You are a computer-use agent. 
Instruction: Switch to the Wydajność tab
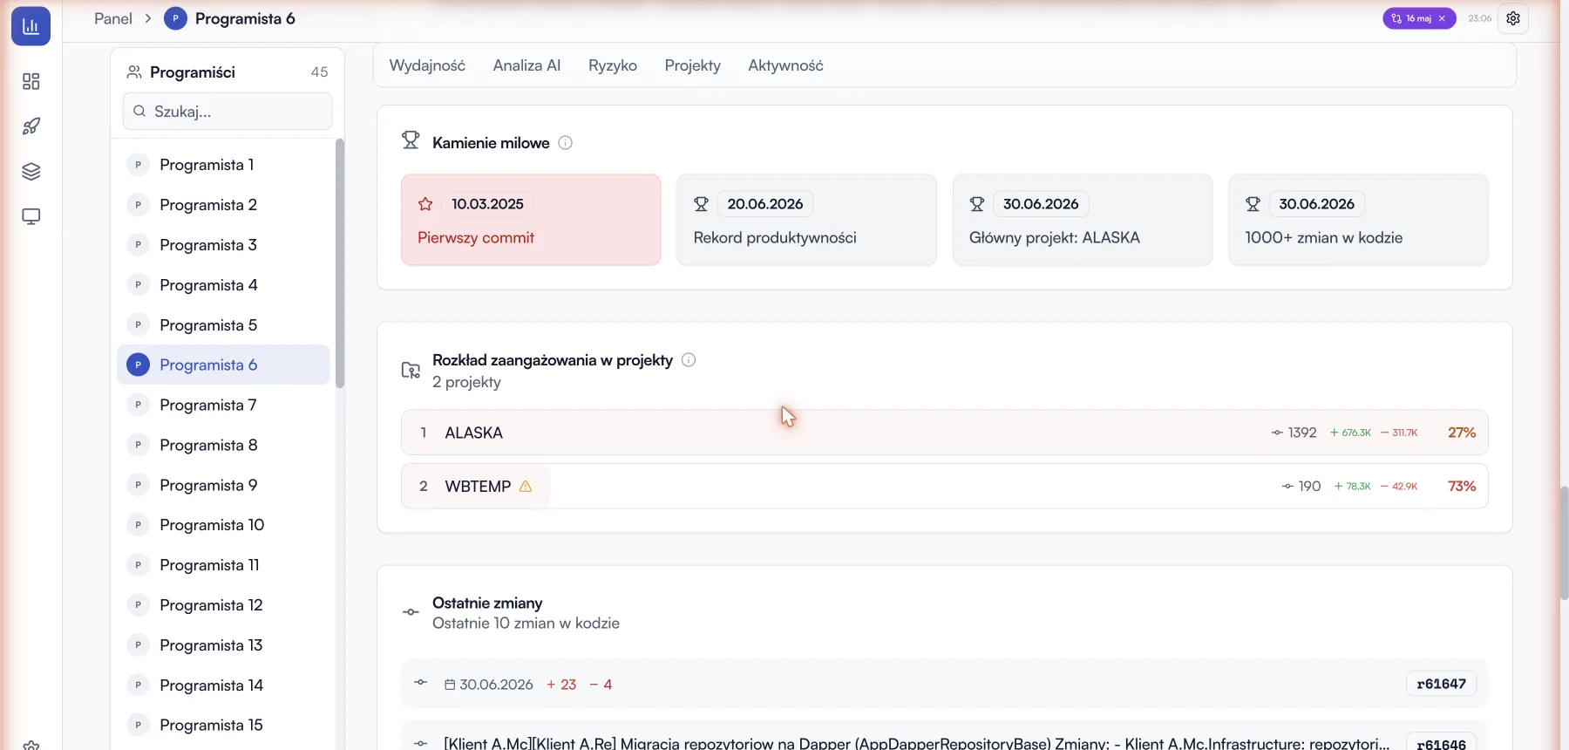click(427, 65)
